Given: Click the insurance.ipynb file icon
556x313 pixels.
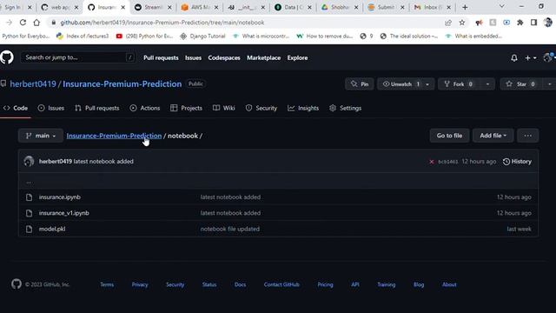Looking at the screenshot, I should tap(29, 197).
